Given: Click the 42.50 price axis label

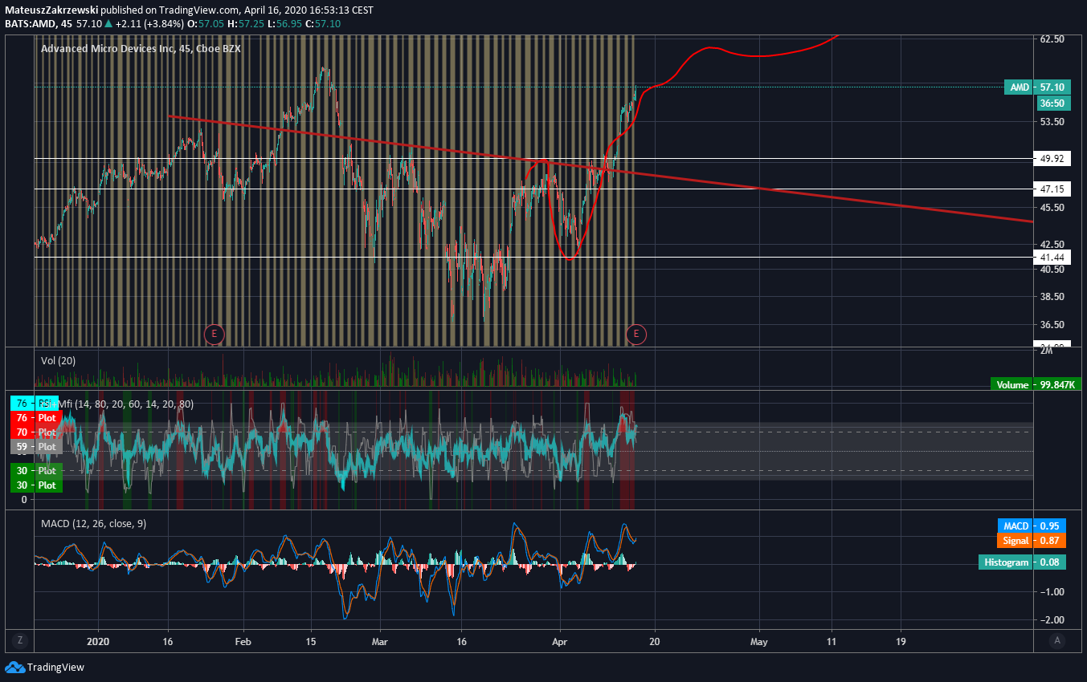Looking at the screenshot, I should (1052, 244).
